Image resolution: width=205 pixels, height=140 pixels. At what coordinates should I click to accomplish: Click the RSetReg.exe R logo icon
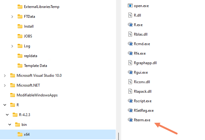(130, 110)
